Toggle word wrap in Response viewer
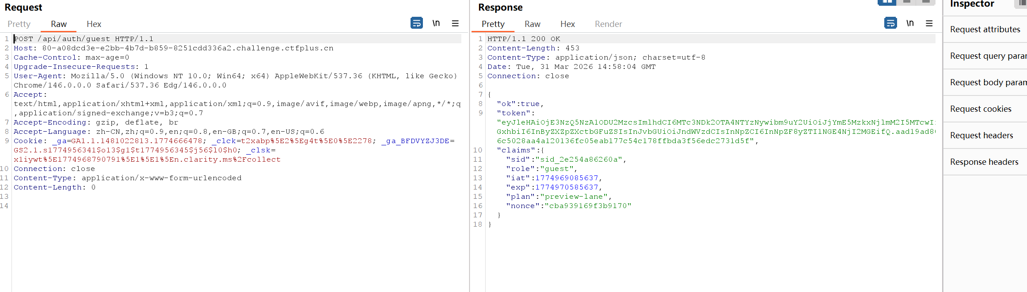Image resolution: width=1027 pixels, height=292 pixels. (890, 23)
